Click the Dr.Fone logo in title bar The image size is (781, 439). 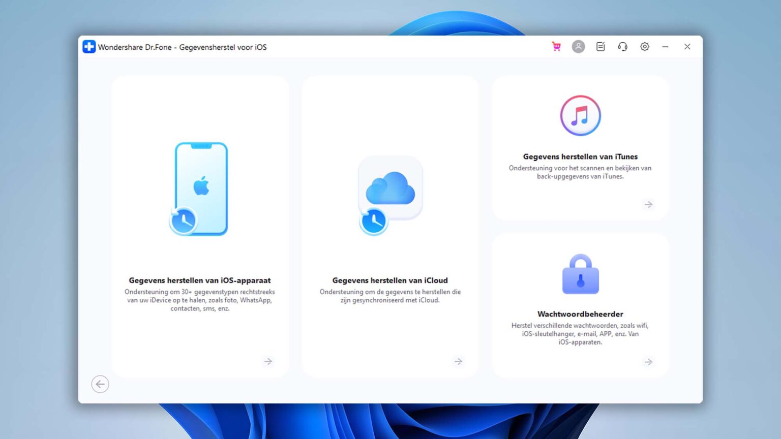(x=89, y=47)
